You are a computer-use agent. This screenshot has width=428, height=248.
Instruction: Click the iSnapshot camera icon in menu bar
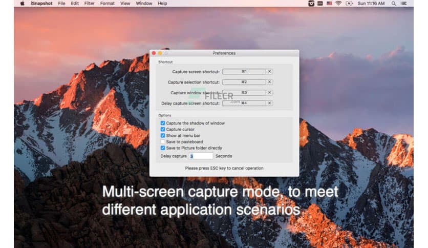[311, 4]
